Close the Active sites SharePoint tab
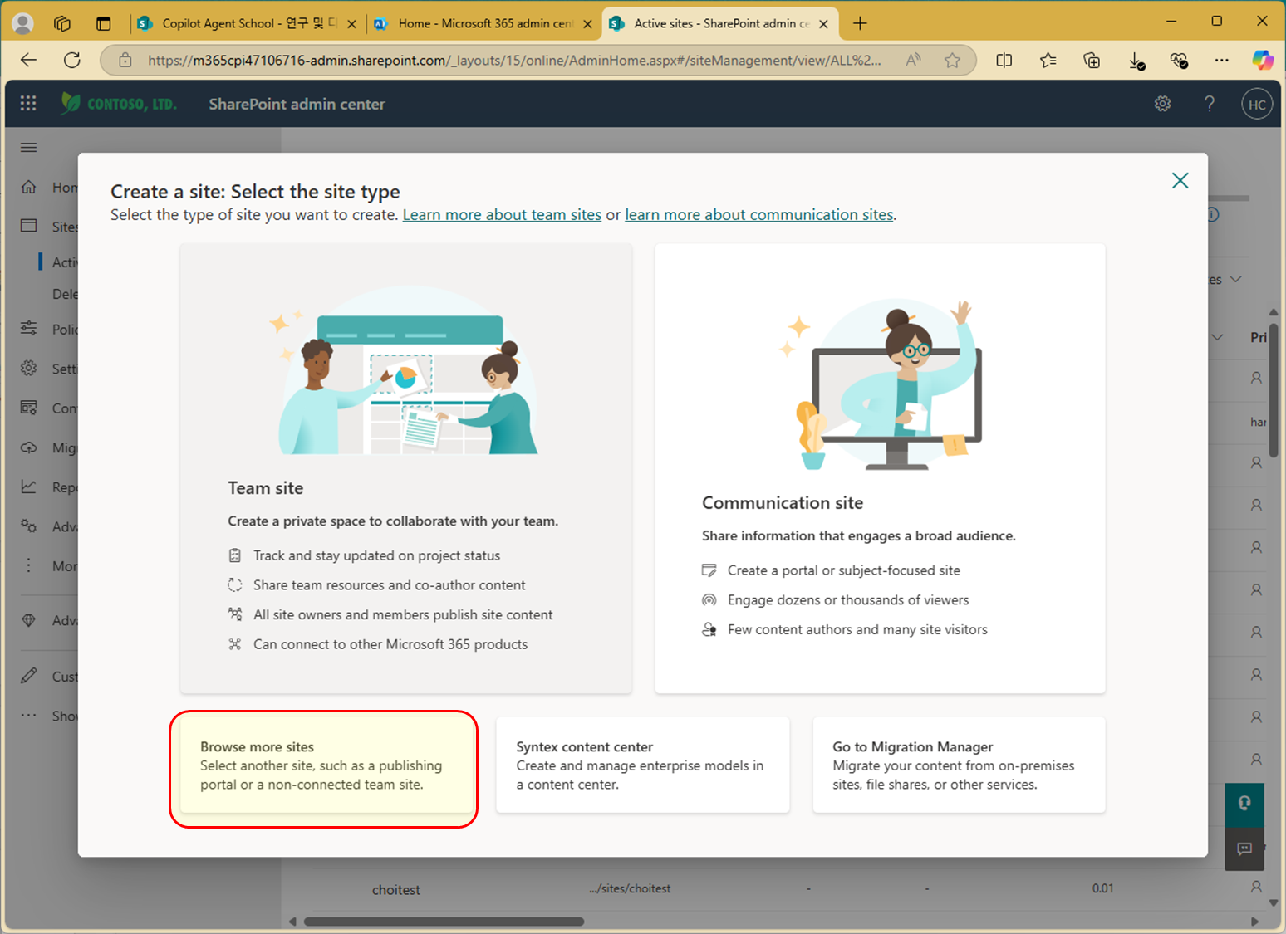This screenshot has height=934, width=1286. (823, 24)
